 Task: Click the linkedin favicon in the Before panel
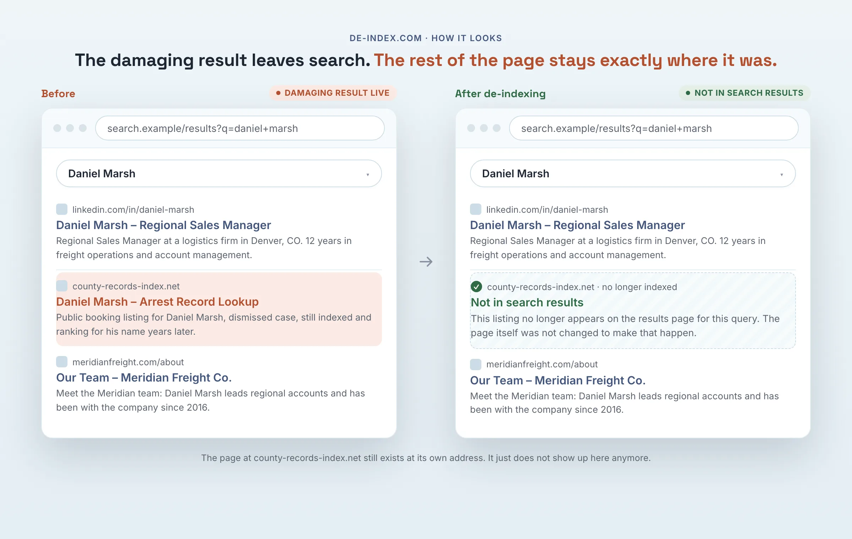click(62, 209)
